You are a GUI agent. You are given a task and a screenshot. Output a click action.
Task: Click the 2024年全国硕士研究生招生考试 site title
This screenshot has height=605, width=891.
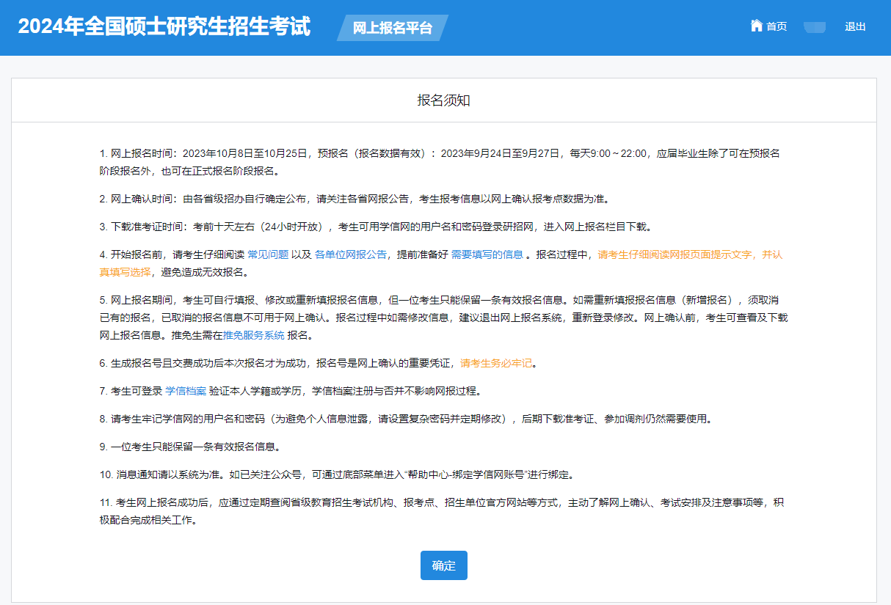pos(164,26)
